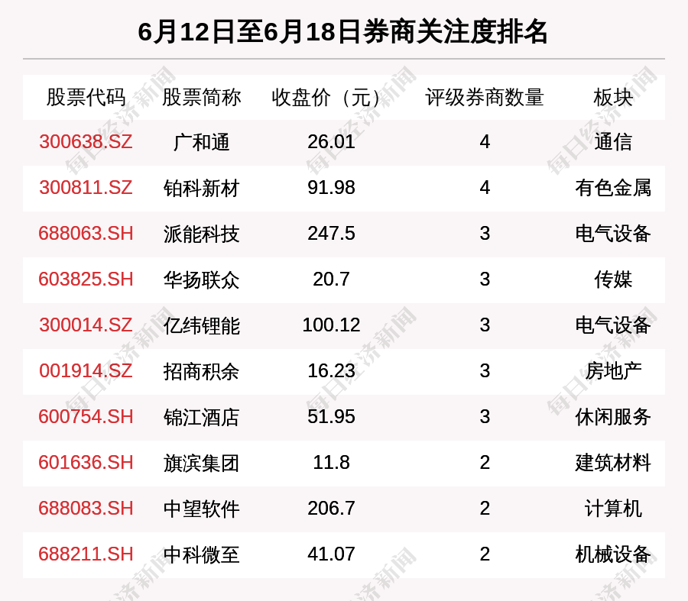Click stock name 中科微至

coord(201,554)
